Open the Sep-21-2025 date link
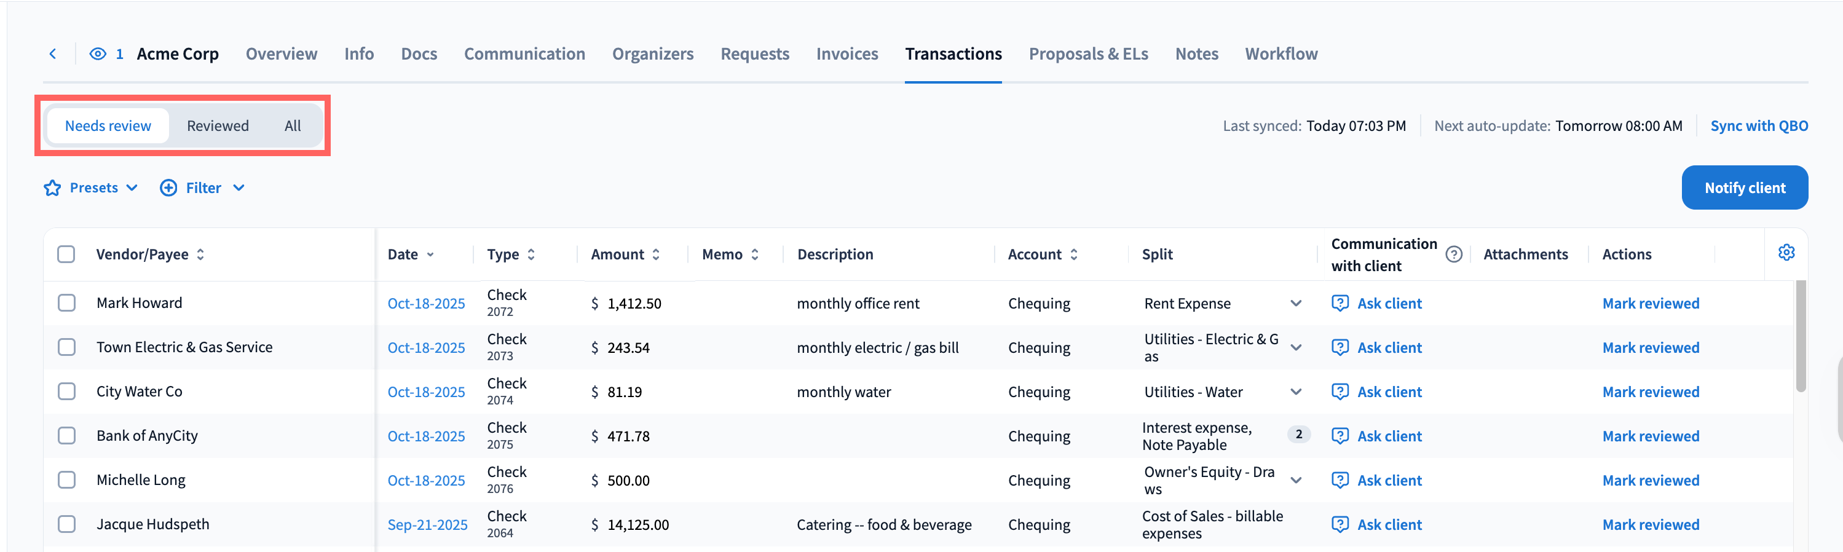 pos(427,525)
